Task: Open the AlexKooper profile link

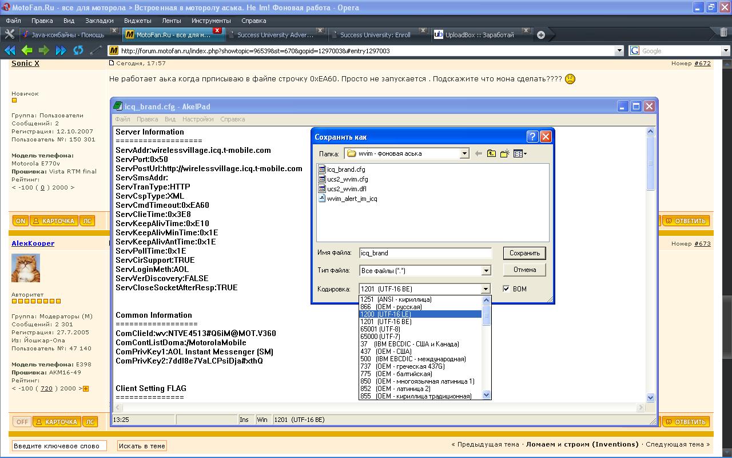Action: [33, 243]
